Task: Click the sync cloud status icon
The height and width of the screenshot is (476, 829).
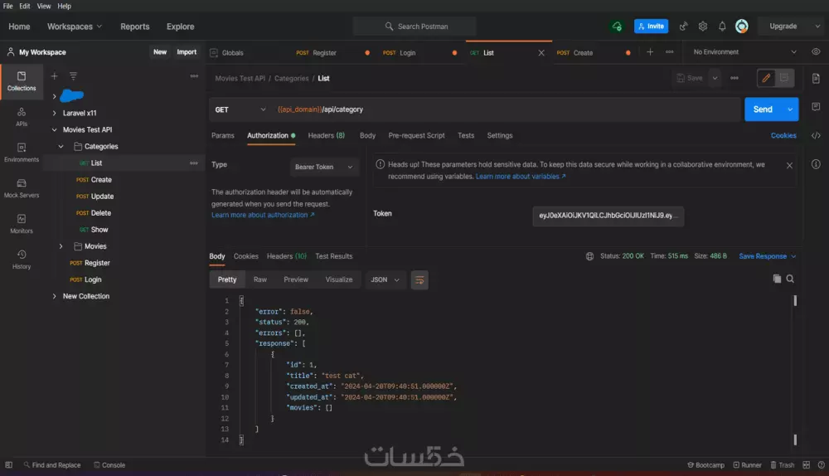Action: coord(617,26)
